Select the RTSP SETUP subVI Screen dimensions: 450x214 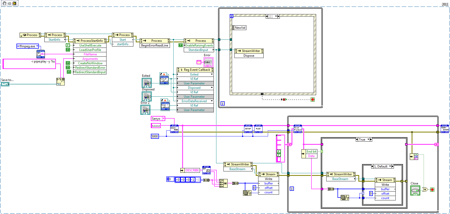(248, 129)
